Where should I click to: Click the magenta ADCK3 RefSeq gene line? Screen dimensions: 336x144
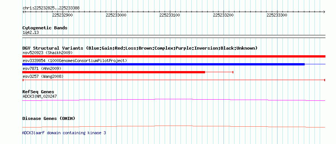point(174,100)
